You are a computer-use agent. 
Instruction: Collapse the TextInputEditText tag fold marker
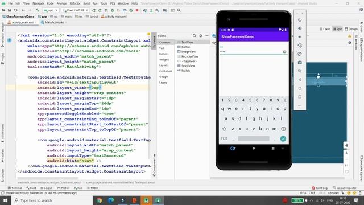tap(16, 140)
